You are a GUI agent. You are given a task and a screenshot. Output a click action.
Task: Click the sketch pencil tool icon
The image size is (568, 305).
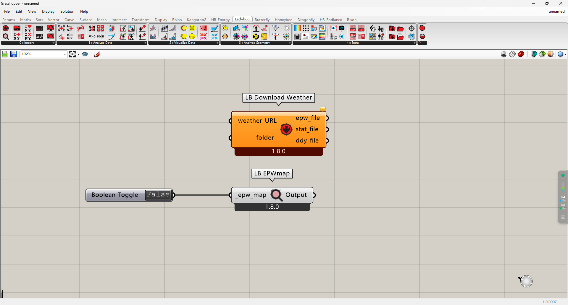pos(97,54)
